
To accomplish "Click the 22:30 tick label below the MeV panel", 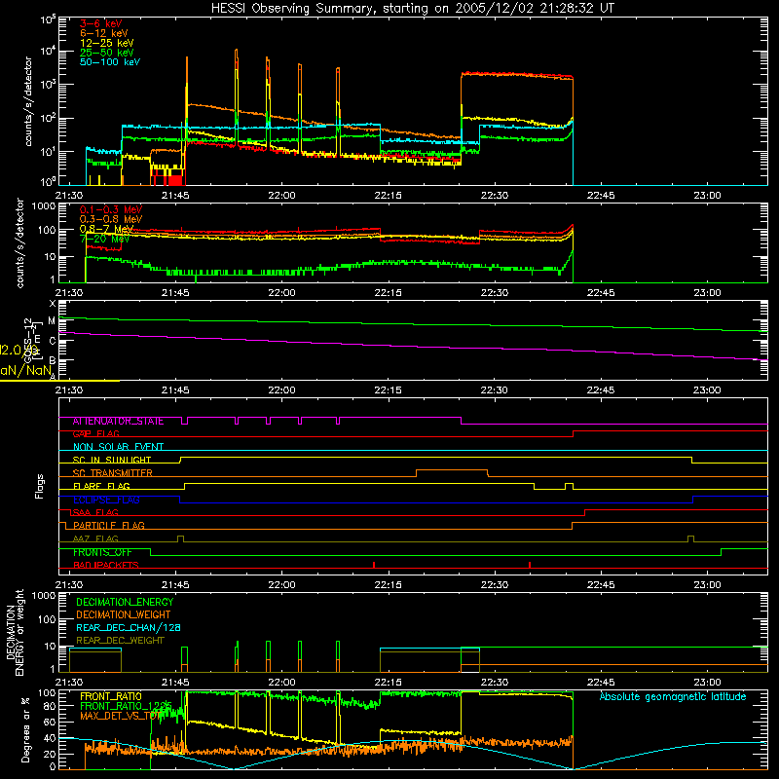I will [x=495, y=293].
